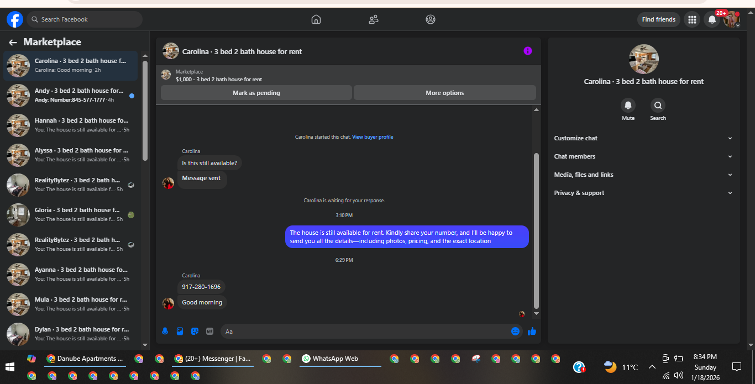Open the apps grid menu icon
Screen dimensions: 755x384
click(691, 20)
